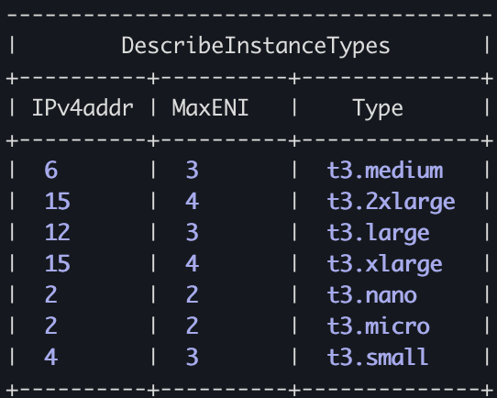This screenshot has height=398, width=497.
Task: Click MaxENI value 2 in t3.micro row
Action: point(192,326)
